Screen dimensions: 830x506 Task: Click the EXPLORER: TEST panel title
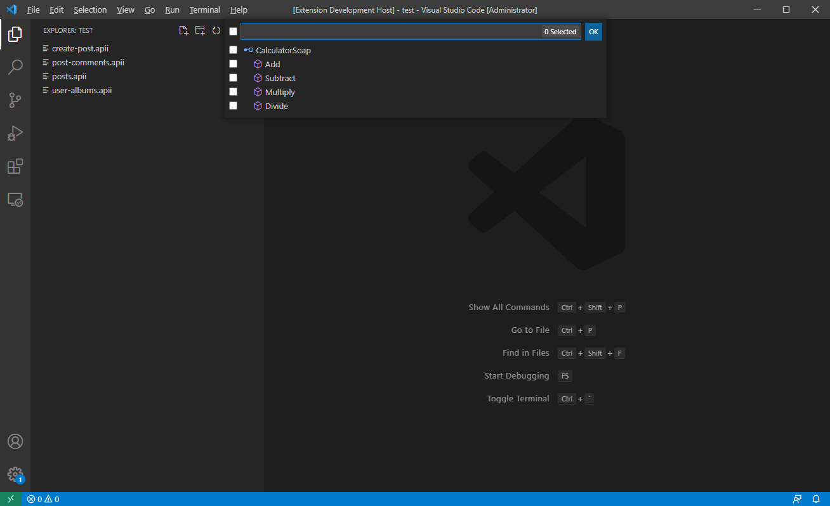[68, 30]
